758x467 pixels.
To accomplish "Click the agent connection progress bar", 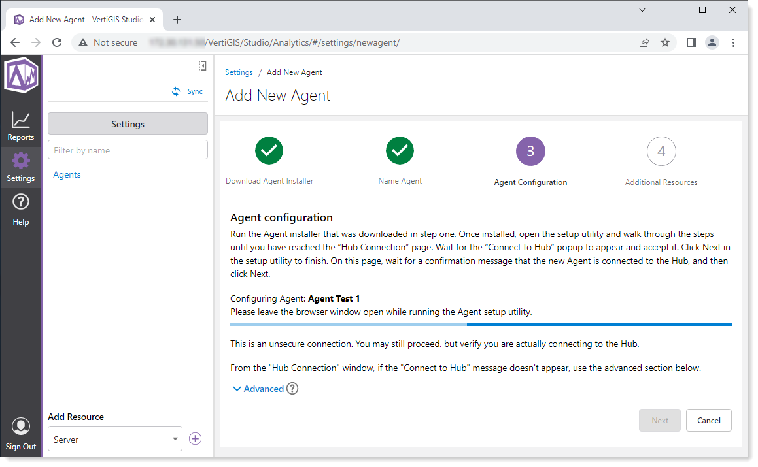I will [x=481, y=324].
